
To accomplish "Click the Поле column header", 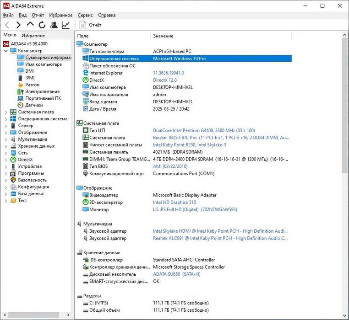I will coord(113,36).
